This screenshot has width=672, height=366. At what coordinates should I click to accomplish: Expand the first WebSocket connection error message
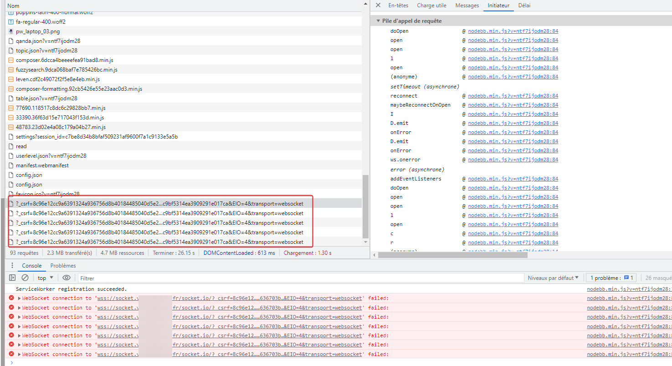tap(19, 299)
